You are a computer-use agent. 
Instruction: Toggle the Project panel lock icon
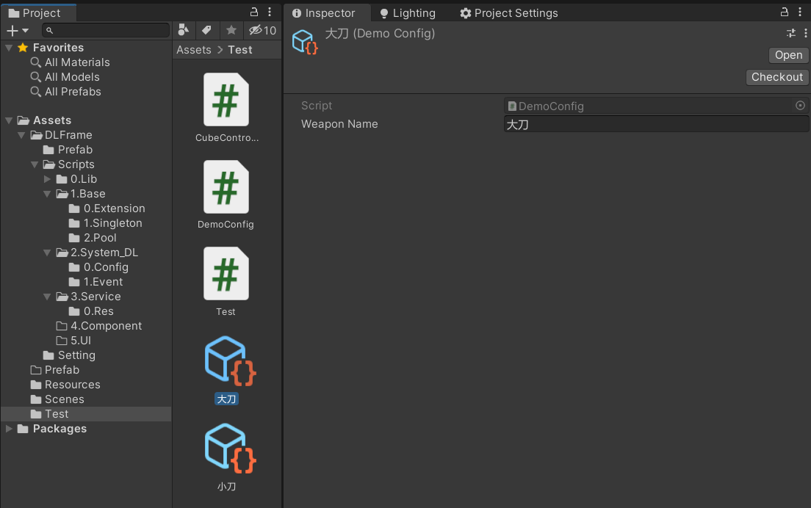click(x=255, y=12)
